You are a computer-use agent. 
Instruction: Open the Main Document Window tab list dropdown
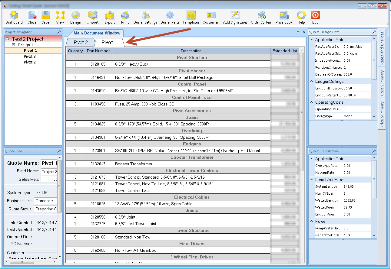coord(298,32)
